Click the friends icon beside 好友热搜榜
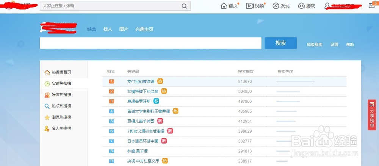 (47, 95)
